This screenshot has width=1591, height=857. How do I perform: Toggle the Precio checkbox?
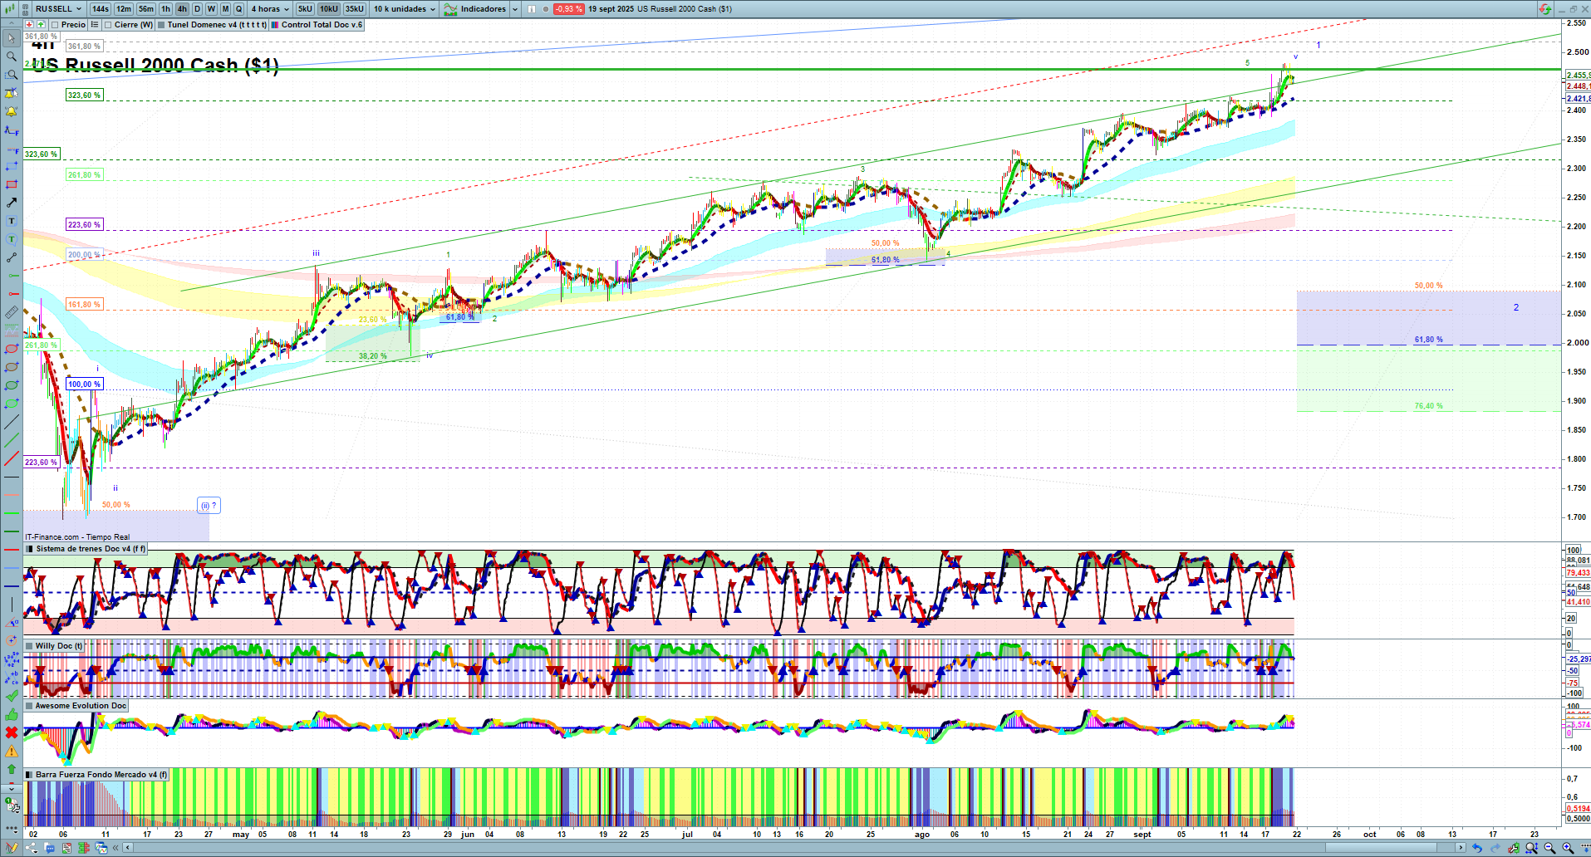[54, 25]
